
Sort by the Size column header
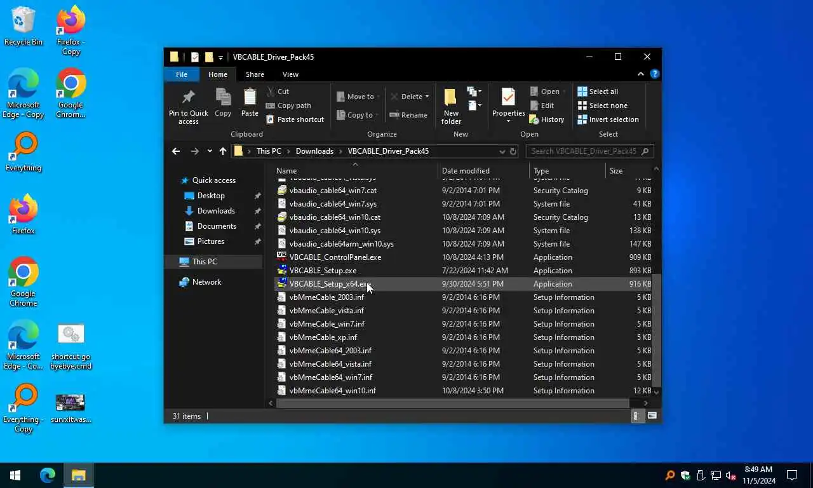coord(628,171)
